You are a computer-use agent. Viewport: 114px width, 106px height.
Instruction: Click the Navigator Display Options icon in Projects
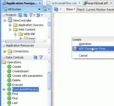click(38, 15)
